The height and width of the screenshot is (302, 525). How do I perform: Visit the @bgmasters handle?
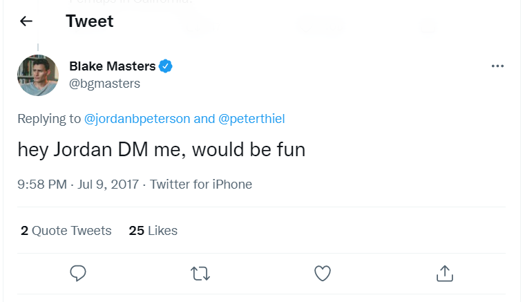104,84
